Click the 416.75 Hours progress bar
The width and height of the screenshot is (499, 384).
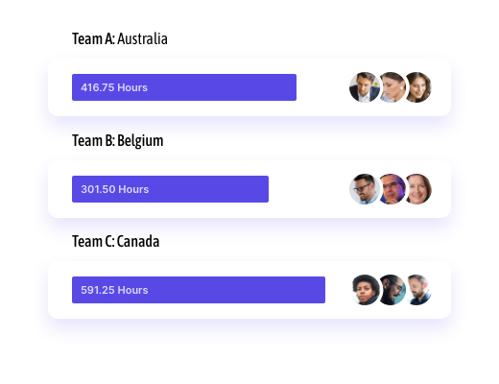(x=184, y=87)
